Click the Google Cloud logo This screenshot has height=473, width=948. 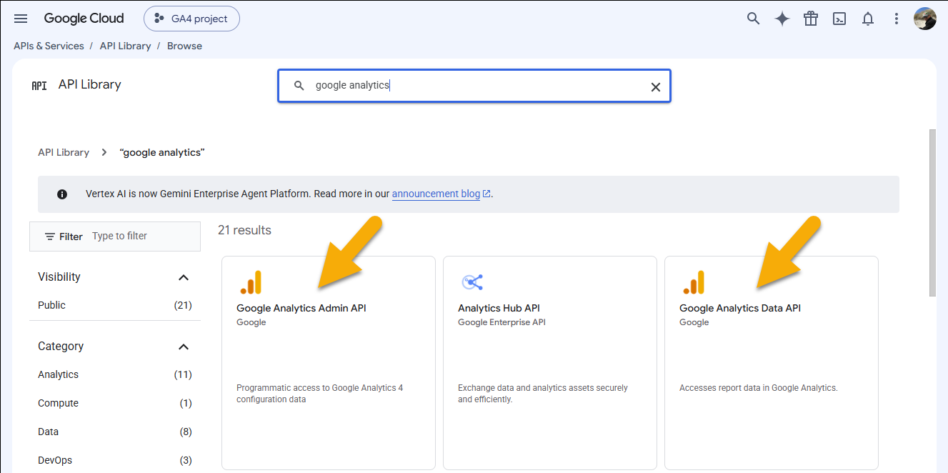click(x=84, y=19)
